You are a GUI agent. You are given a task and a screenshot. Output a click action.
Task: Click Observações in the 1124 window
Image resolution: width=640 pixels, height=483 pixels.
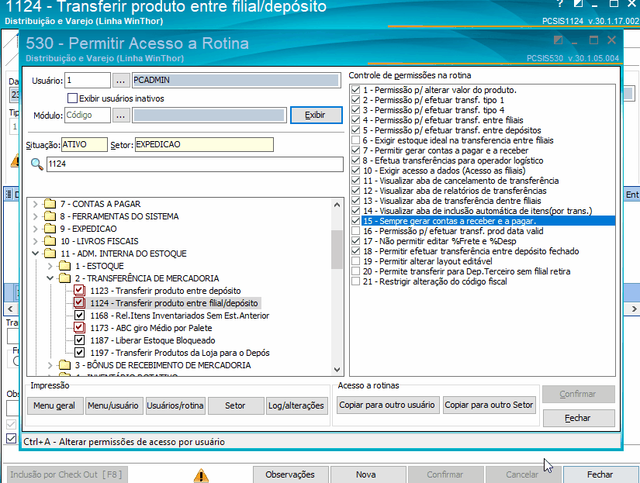click(x=290, y=474)
